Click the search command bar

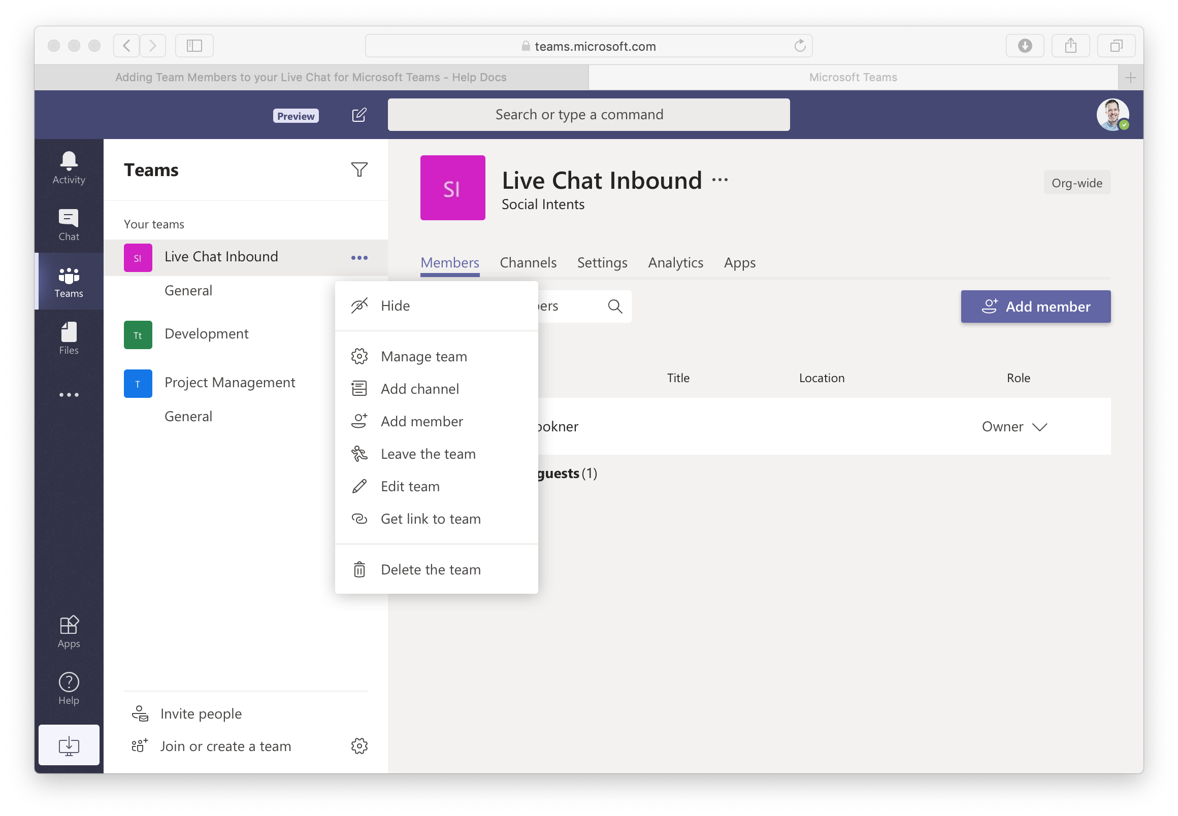(x=587, y=114)
